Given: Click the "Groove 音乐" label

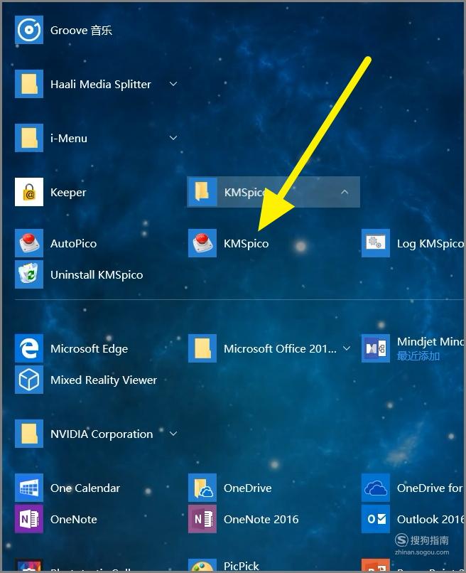Looking at the screenshot, I should tap(81, 30).
